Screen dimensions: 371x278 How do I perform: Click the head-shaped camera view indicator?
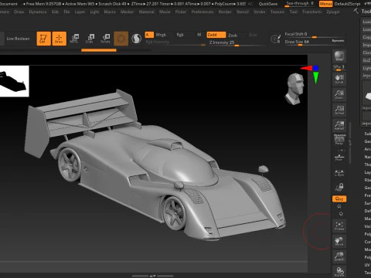tap(294, 89)
